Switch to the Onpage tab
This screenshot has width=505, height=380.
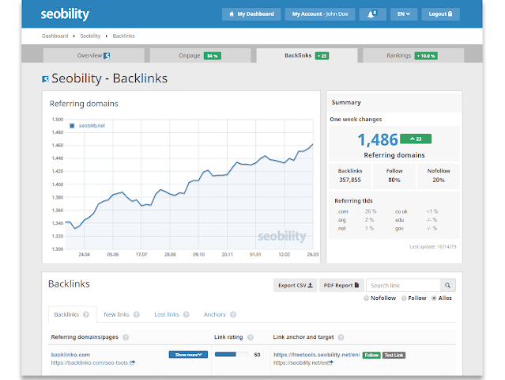(200, 55)
